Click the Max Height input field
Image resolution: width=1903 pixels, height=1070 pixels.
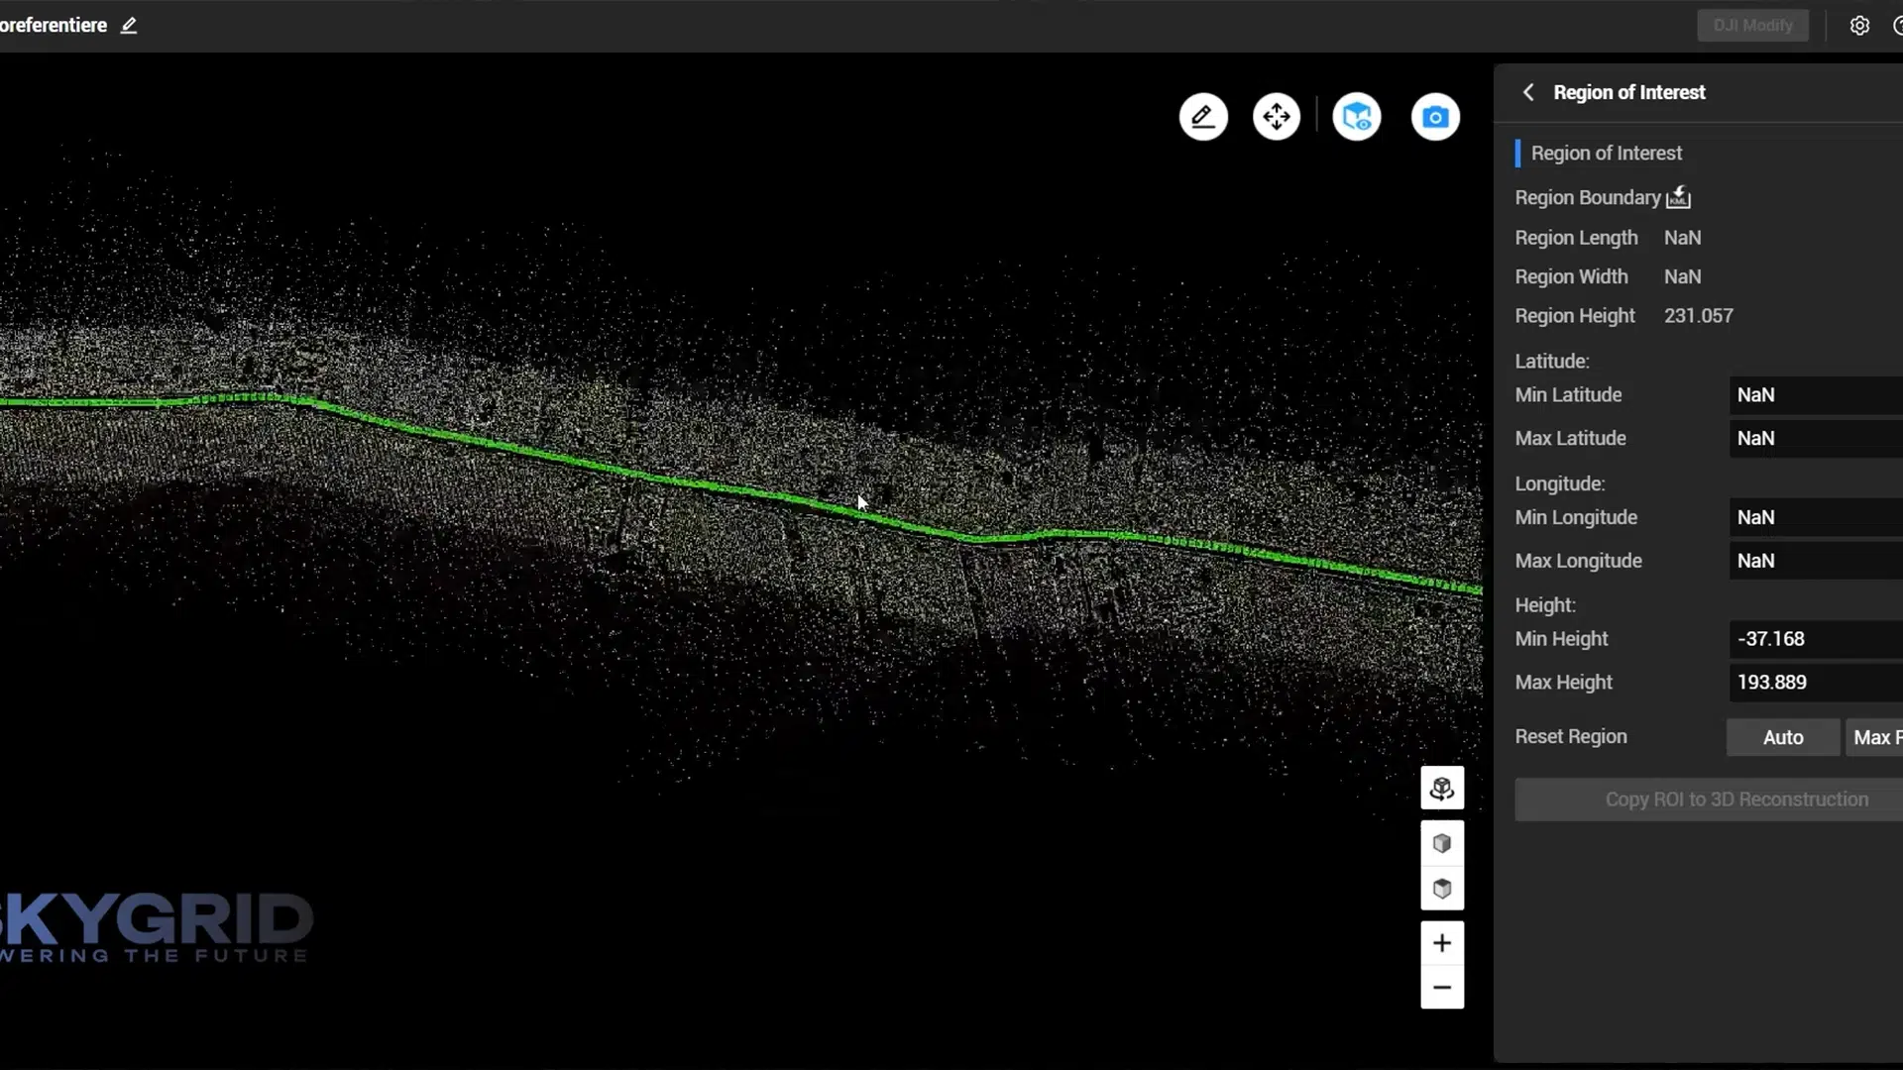[1814, 683]
